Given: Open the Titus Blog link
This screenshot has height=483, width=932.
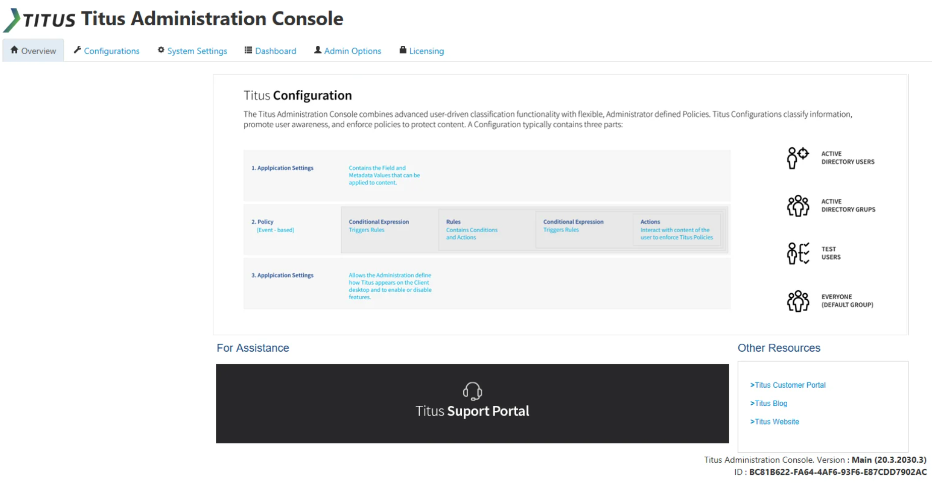Looking at the screenshot, I should pyautogui.click(x=769, y=403).
